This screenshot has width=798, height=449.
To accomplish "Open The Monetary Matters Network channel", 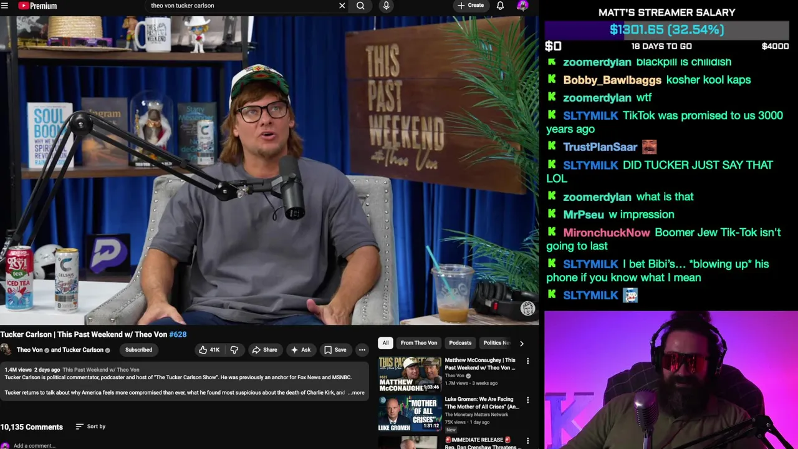I will point(476,415).
